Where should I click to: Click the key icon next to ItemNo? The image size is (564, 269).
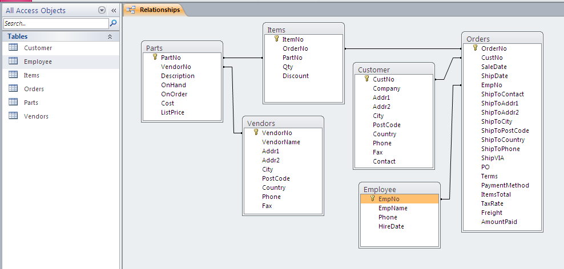click(x=277, y=39)
